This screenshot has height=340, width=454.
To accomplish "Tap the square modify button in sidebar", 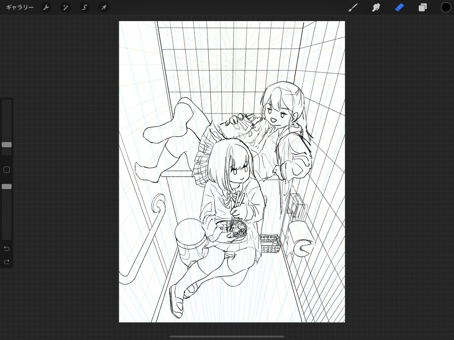I will pos(6,170).
